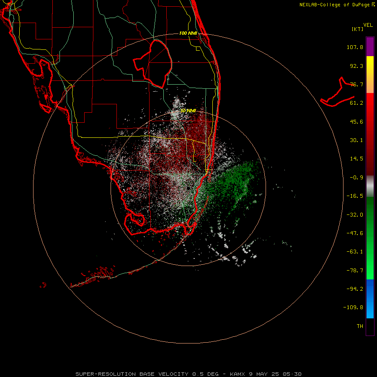Pick the gray zero-velocity segment of the color bar

tap(370, 186)
